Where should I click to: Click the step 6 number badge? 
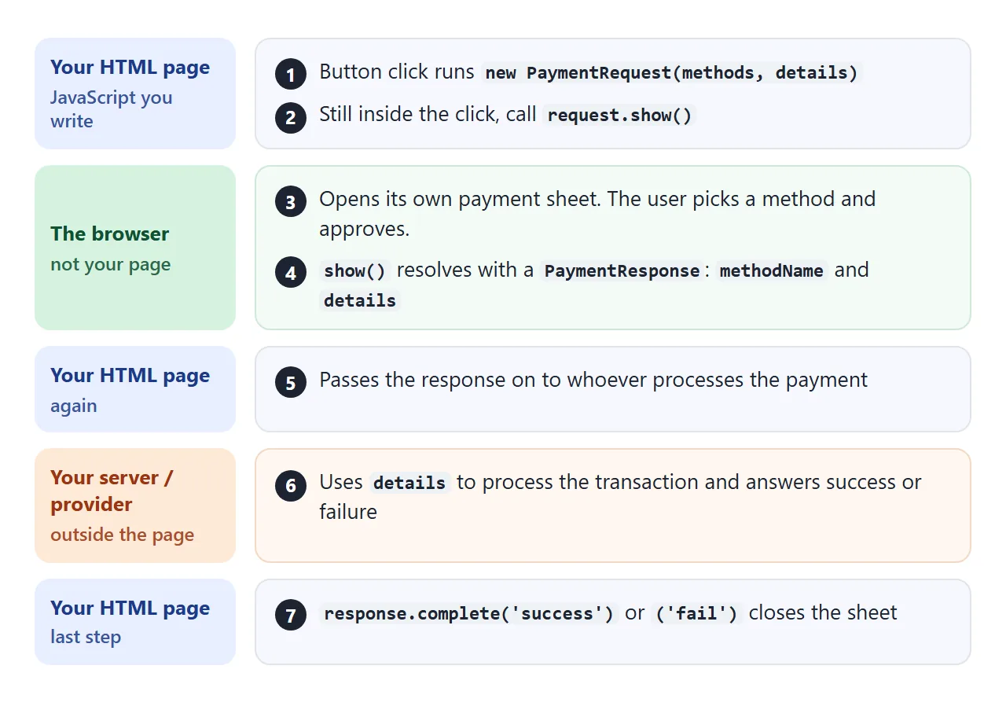tap(291, 485)
